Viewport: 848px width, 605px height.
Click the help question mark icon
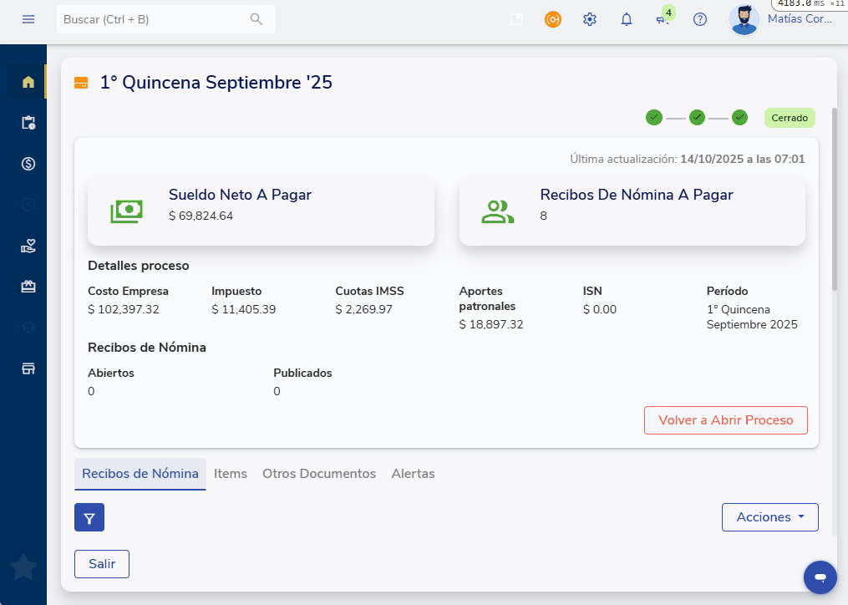pos(700,19)
